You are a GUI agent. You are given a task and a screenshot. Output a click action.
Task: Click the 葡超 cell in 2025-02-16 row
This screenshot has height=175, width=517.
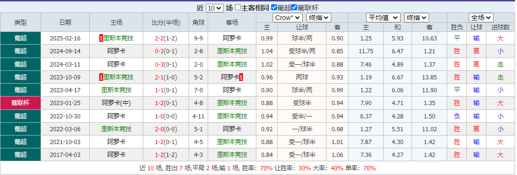tap(21, 39)
